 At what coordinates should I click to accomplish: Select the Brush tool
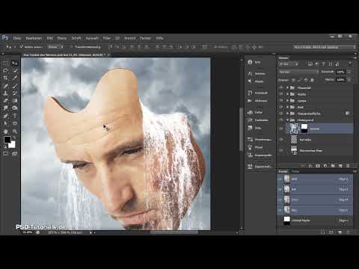[15, 86]
